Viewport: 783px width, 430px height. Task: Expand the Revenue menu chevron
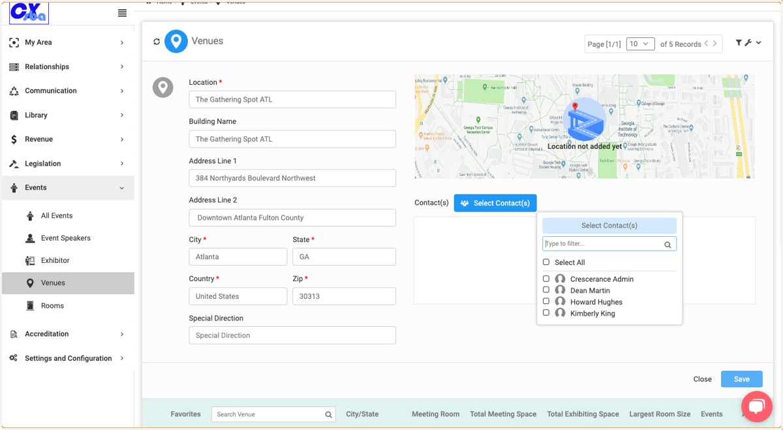(x=122, y=139)
